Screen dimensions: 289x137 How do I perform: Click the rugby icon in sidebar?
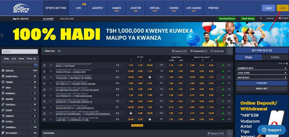point(3,110)
